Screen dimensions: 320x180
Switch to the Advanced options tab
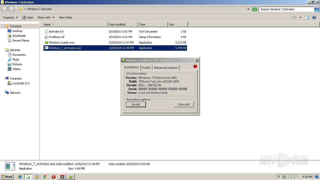click(166, 68)
